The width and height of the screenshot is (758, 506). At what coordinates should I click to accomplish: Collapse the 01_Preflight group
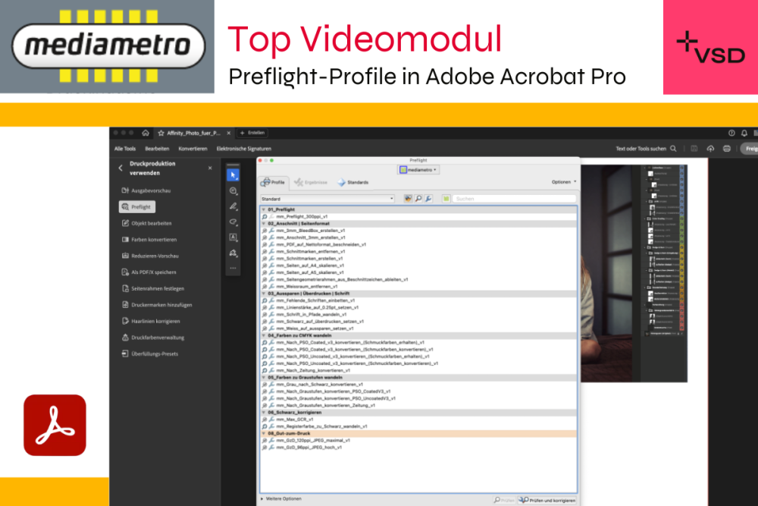click(263, 209)
